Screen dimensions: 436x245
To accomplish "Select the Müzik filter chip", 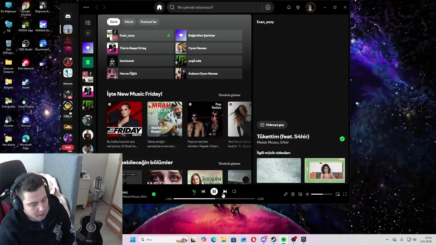I will pyautogui.click(x=129, y=22).
